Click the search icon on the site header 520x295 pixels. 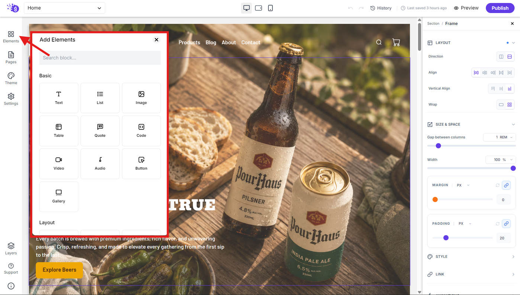(379, 42)
